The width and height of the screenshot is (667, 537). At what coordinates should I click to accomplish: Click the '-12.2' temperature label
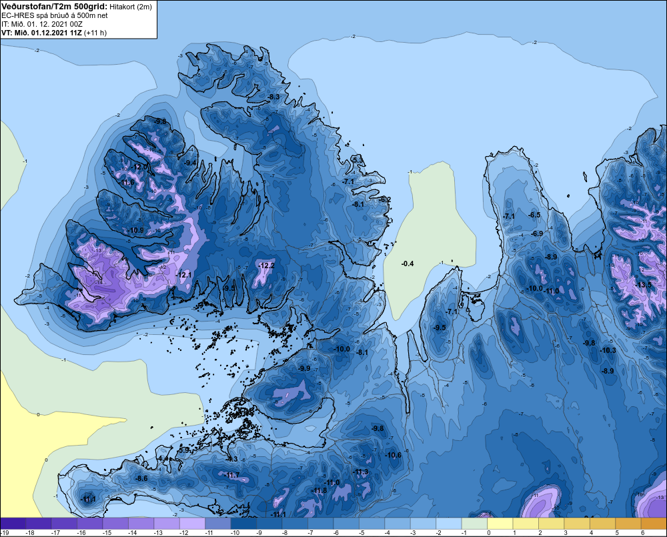pyautogui.click(x=266, y=265)
